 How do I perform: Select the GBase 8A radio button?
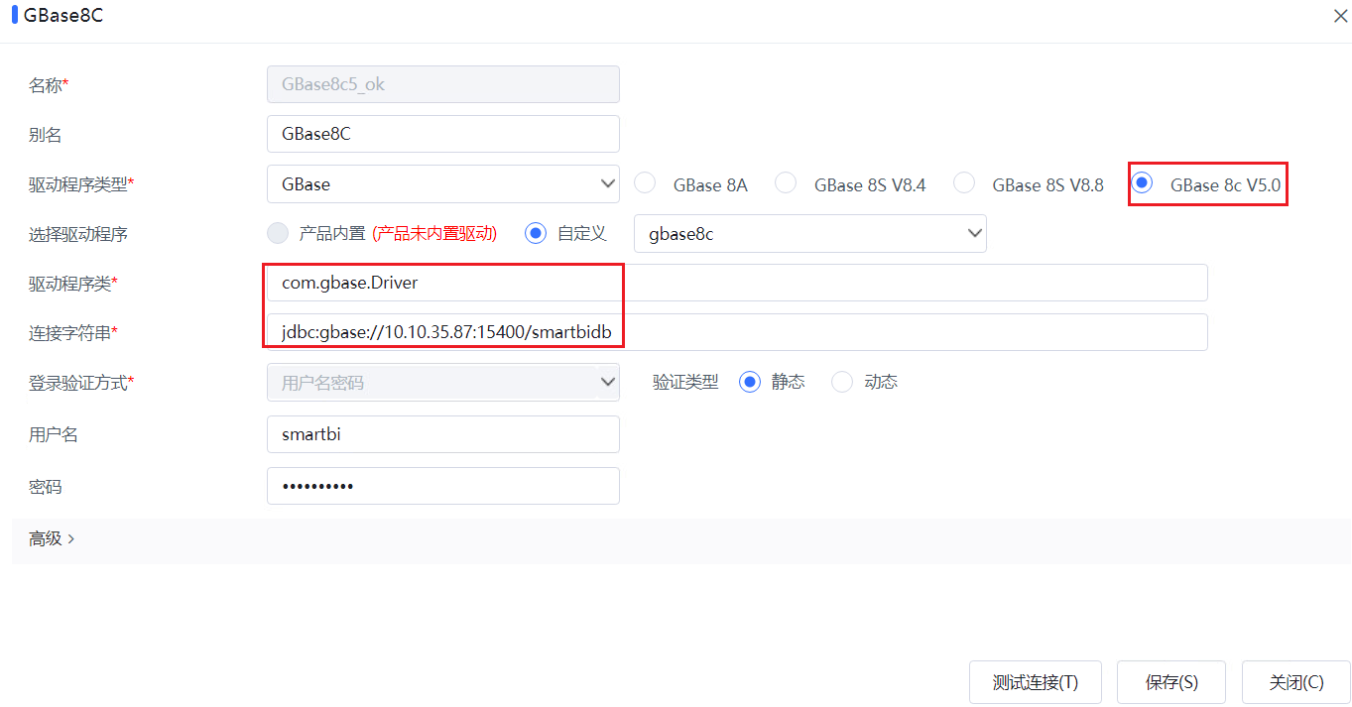coord(645,183)
